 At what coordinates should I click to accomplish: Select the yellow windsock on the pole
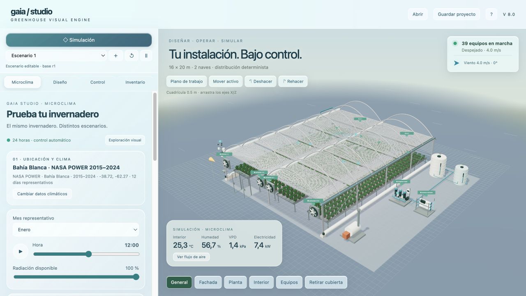[212, 159]
